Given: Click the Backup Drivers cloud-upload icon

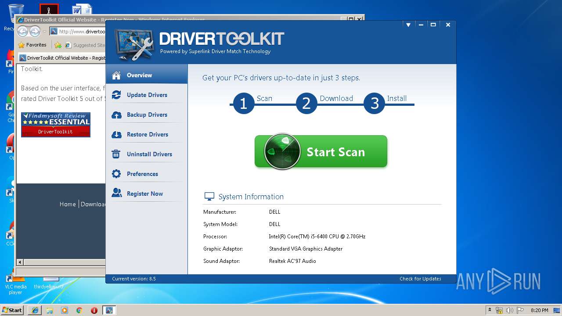Looking at the screenshot, I should [x=116, y=115].
